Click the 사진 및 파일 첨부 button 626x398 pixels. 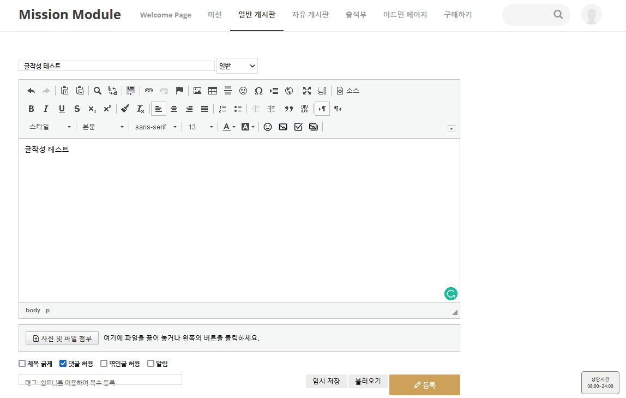click(x=62, y=338)
